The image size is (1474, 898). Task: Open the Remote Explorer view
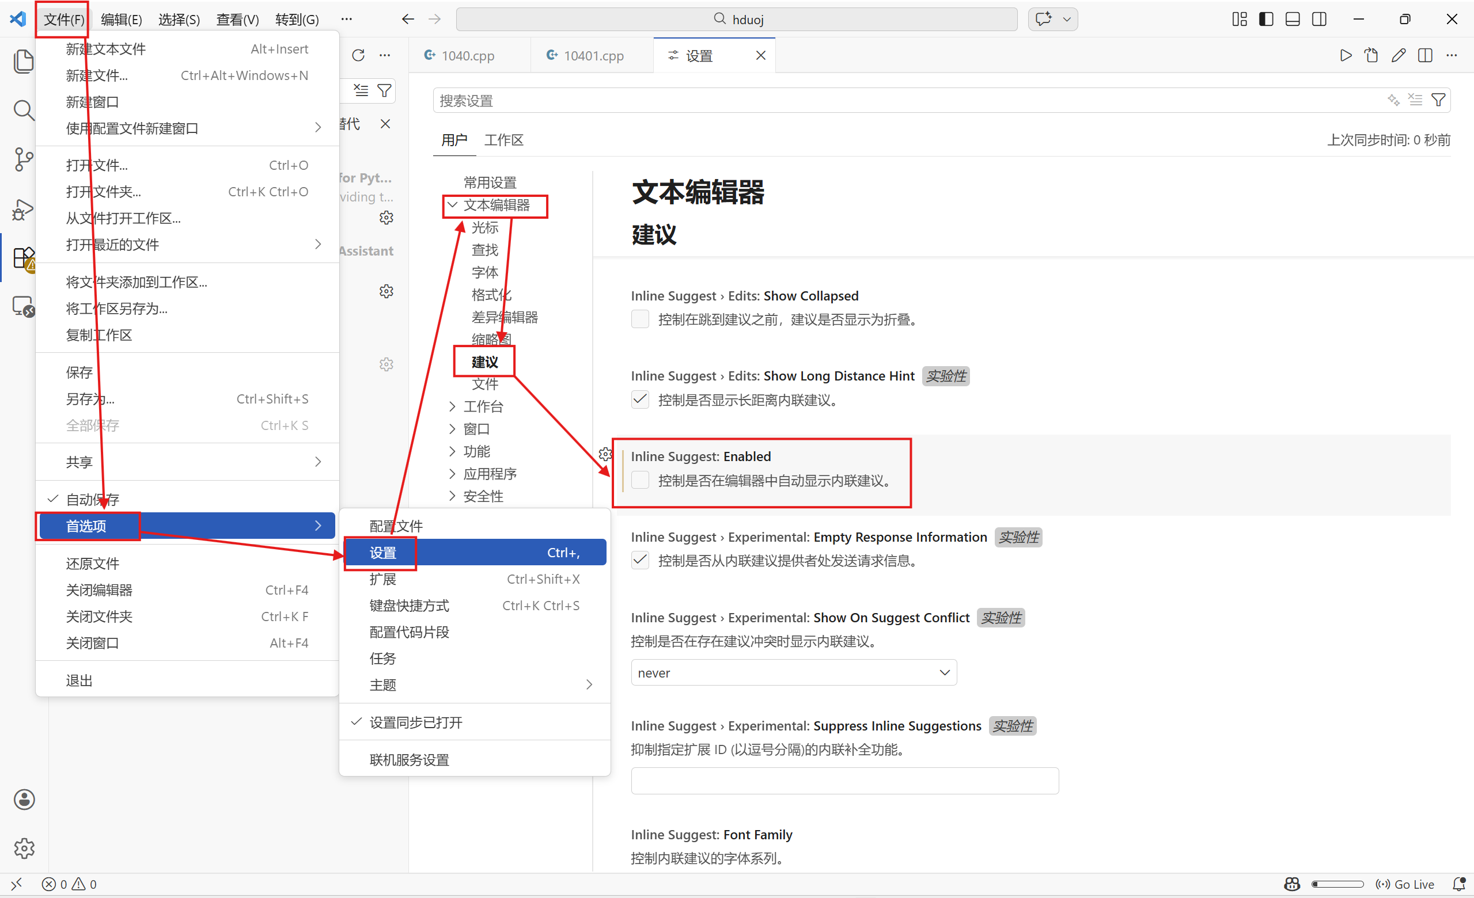24,307
